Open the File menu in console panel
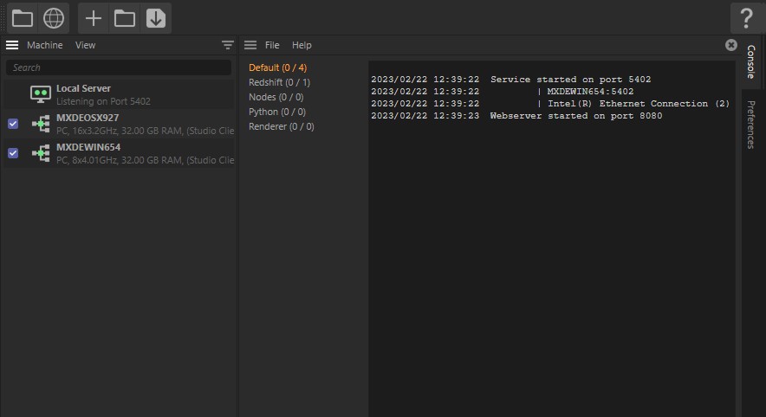The height and width of the screenshot is (417, 766). 272,45
